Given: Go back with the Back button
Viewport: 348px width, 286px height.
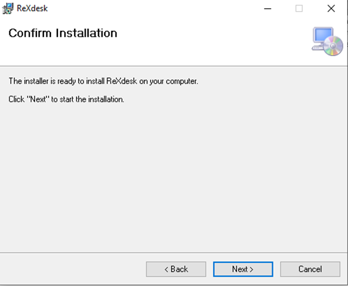Looking at the screenshot, I should [x=175, y=269].
